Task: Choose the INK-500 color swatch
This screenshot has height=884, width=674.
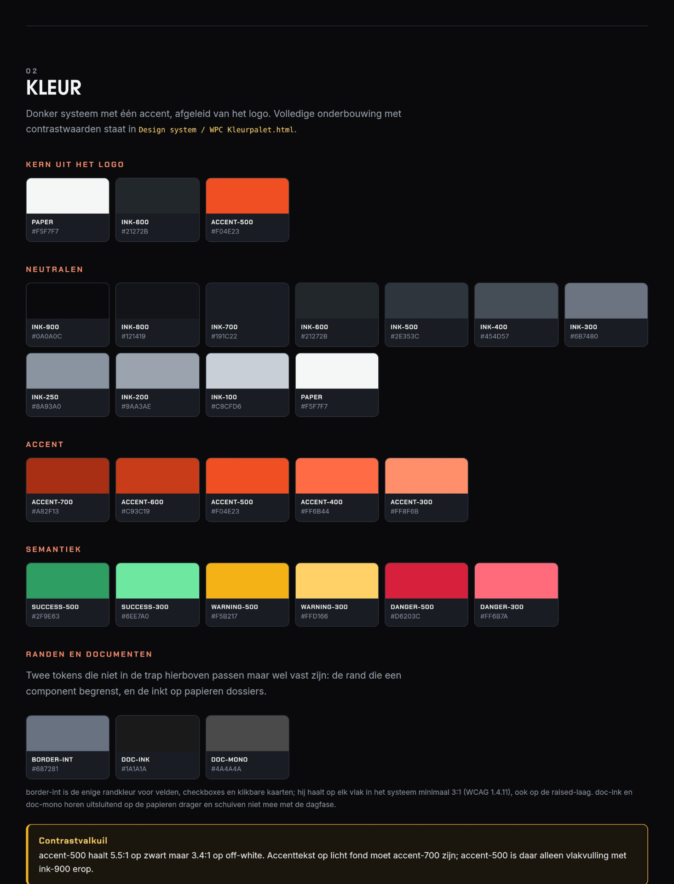Action: 426,314
